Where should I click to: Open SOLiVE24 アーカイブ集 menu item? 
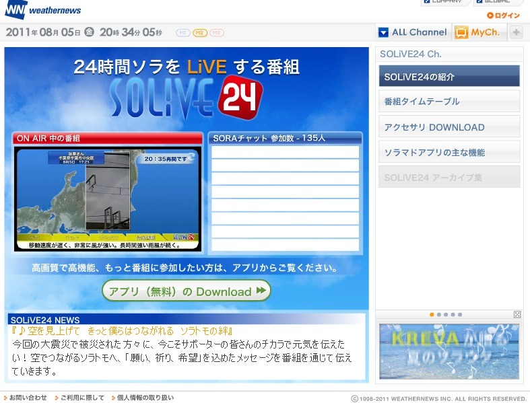click(x=449, y=177)
